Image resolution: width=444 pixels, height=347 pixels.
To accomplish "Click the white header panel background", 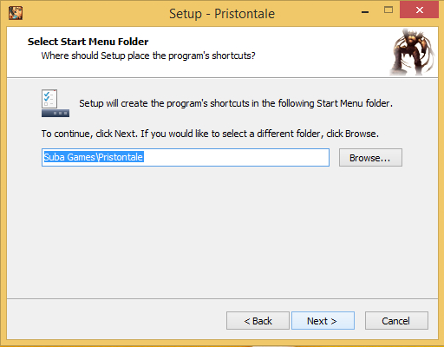I will [318, 52].
